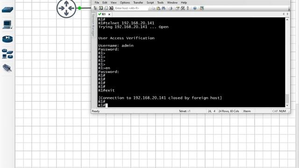Open the Window menu

pyautogui.click(x=172, y=2)
